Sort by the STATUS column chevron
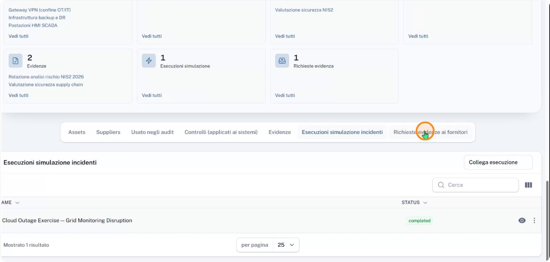Viewport: 550px width, 262px height. [x=425, y=203]
